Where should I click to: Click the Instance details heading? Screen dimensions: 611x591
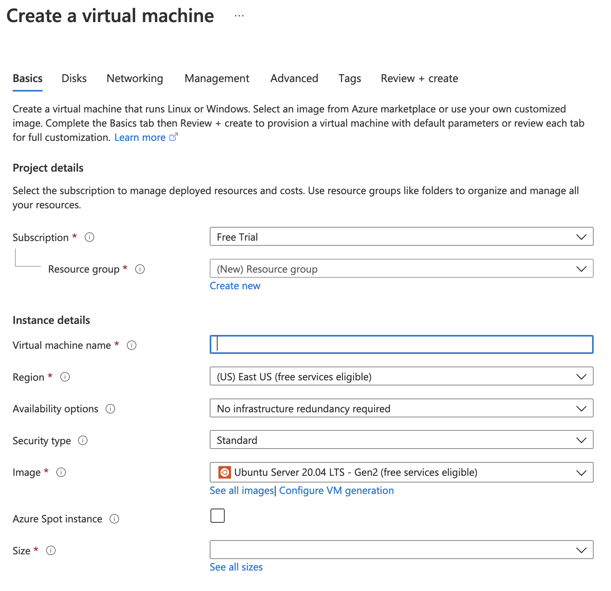click(x=51, y=320)
